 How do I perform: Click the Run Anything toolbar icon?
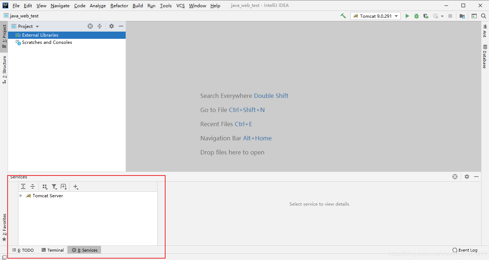click(474, 16)
